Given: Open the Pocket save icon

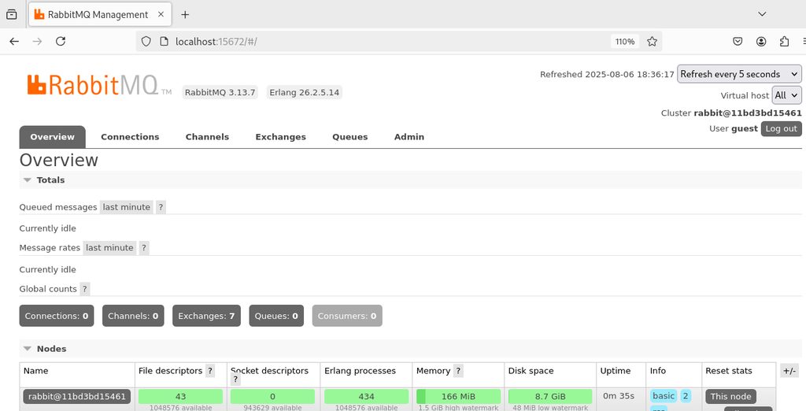Looking at the screenshot, I should coord(738,42).
